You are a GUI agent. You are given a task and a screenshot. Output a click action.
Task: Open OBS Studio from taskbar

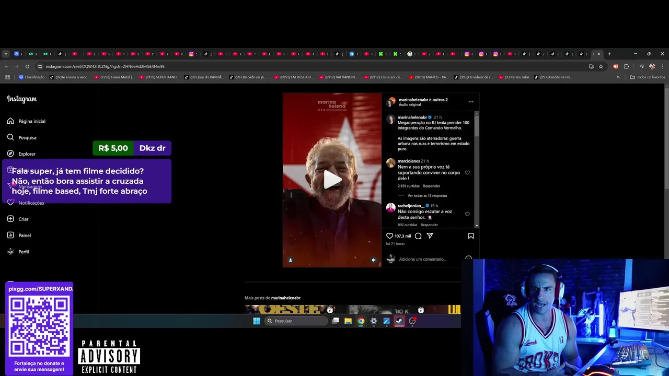tap(412, 321)
